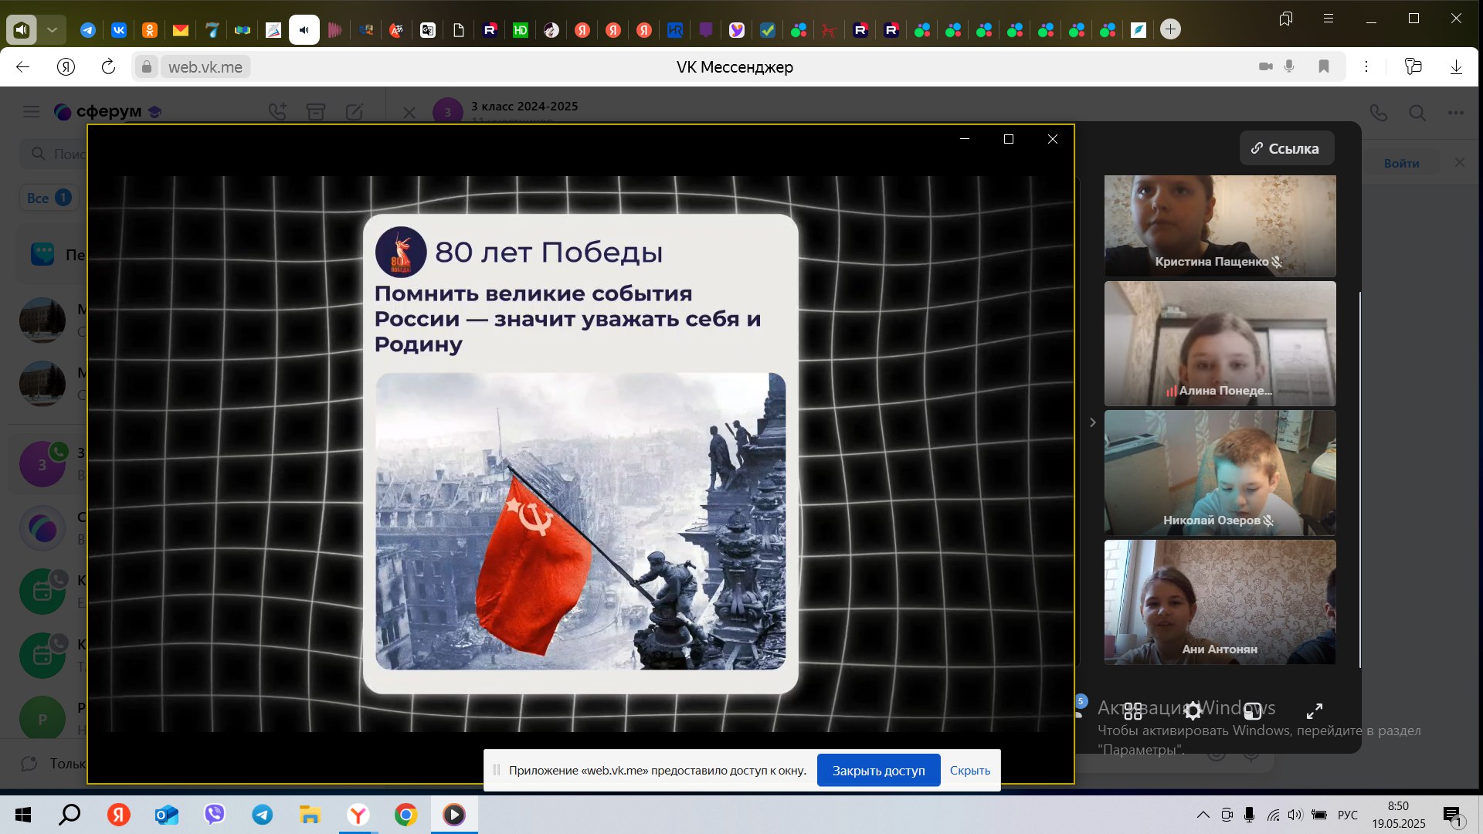Open the grid layout view icon
1483x834 pixels.
pyautogui.click(x=1132, y=710)
